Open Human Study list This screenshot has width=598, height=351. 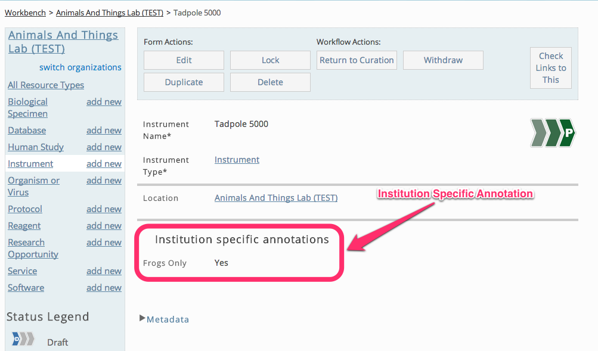click(x=35, y=147)
